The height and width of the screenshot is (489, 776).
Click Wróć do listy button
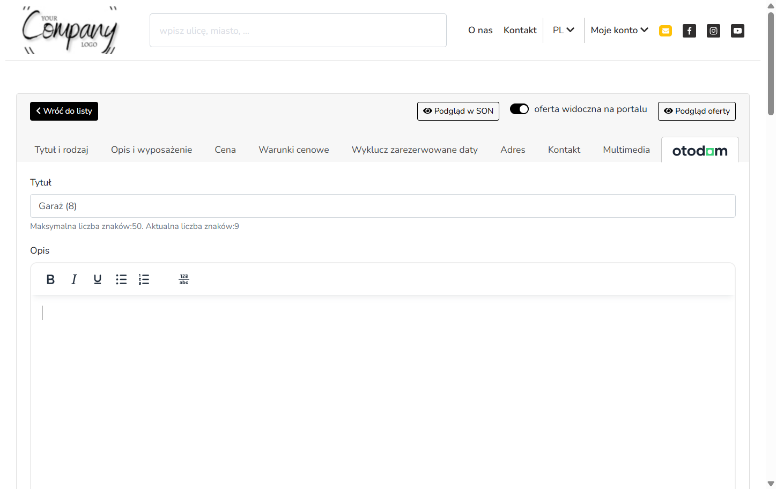coord(64,111)
